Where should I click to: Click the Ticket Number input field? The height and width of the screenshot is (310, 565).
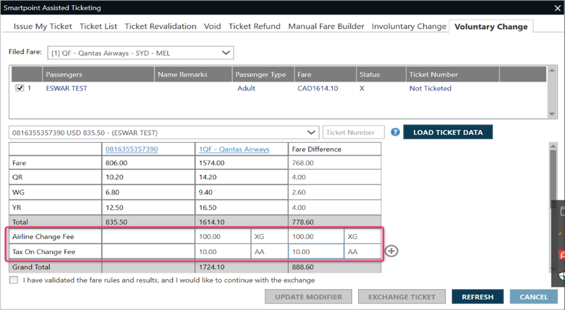[x=354, y=132]
